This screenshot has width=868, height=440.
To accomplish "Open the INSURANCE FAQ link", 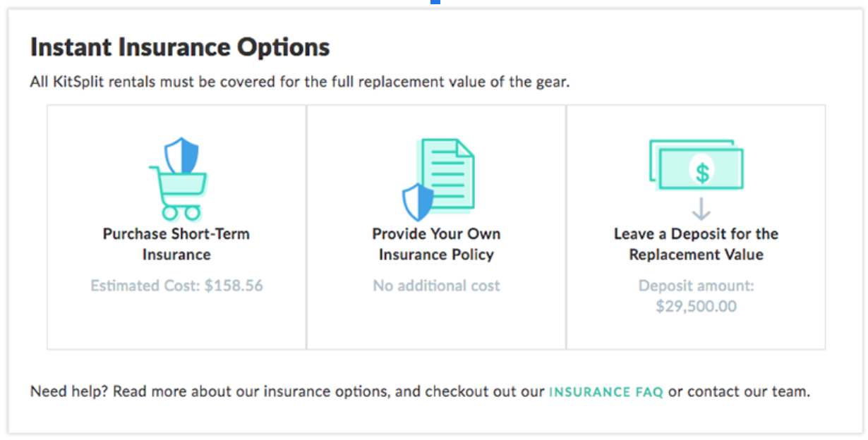I will pos(606,392).
